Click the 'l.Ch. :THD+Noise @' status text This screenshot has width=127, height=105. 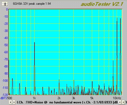(x=32, y=102)
